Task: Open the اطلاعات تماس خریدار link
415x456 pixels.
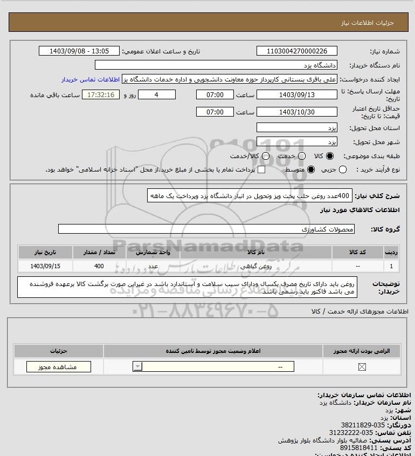Action: [91, 79]
